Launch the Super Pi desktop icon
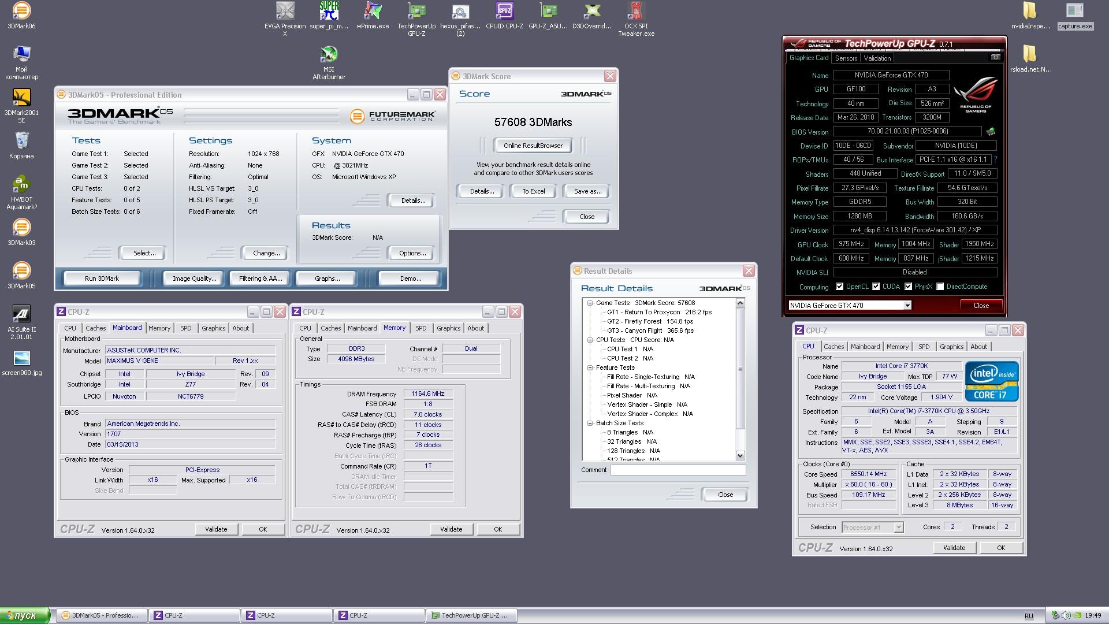This screenshot has height=624, width=1109. click(x=329, y=16)
